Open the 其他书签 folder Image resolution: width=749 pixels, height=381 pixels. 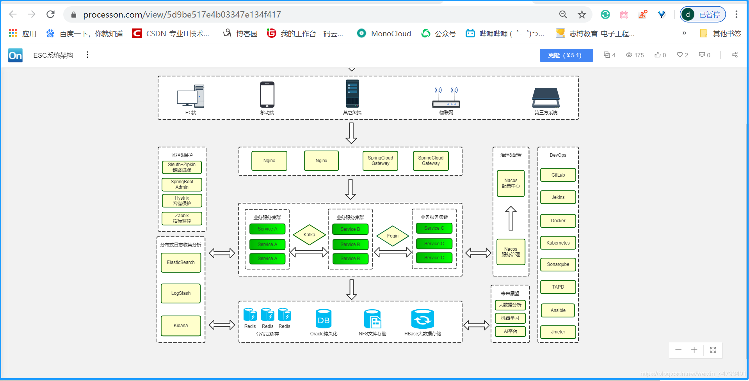tap(720, 34)
